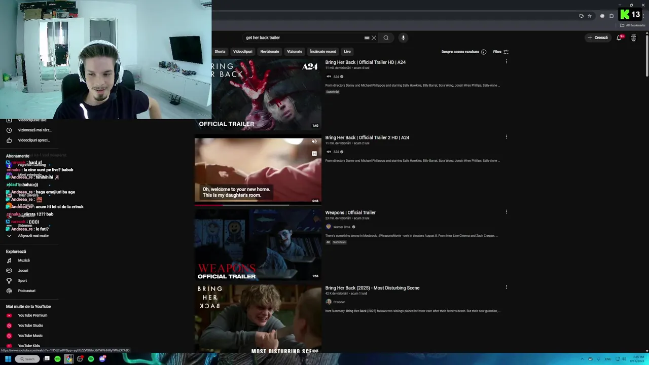Open Discord from the taskbar

pyautogui.click(x=102, y=359)
